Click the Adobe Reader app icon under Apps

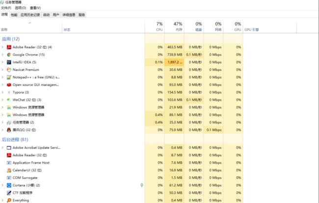(x=9, y=47)
